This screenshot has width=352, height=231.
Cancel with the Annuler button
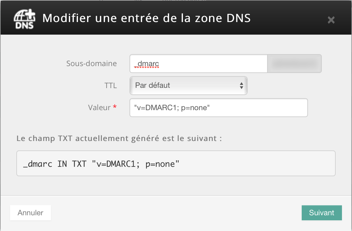[30, 213]
